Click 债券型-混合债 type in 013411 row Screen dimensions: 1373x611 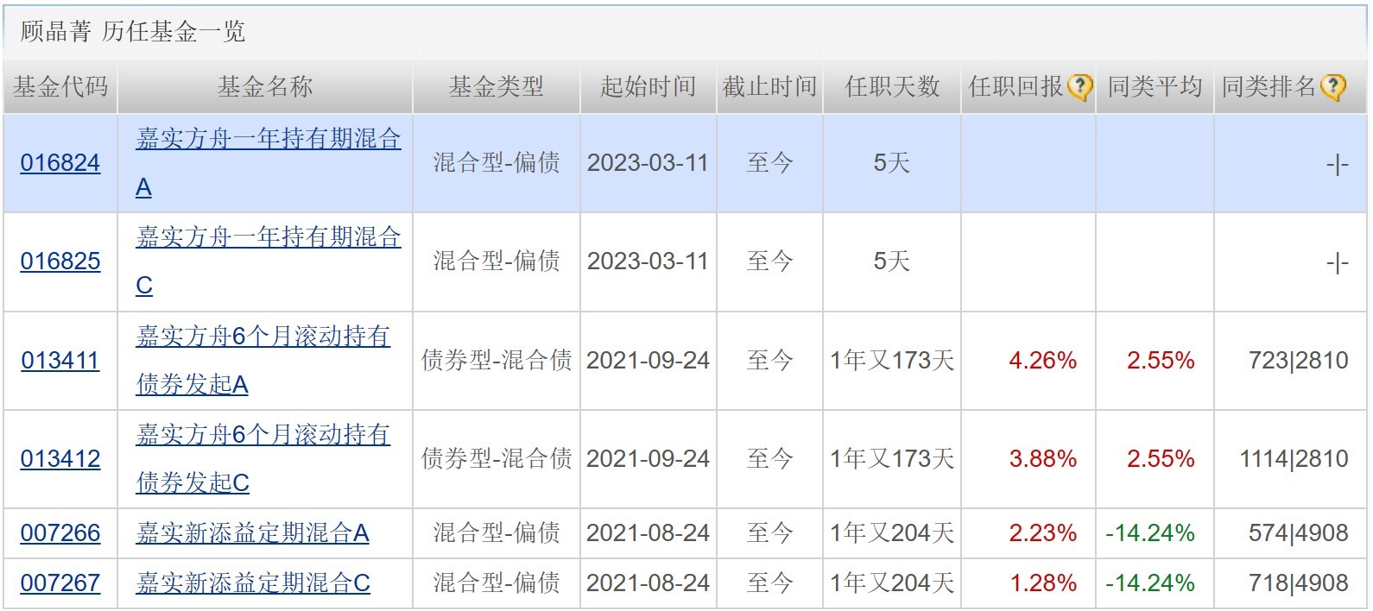[497, 361]
